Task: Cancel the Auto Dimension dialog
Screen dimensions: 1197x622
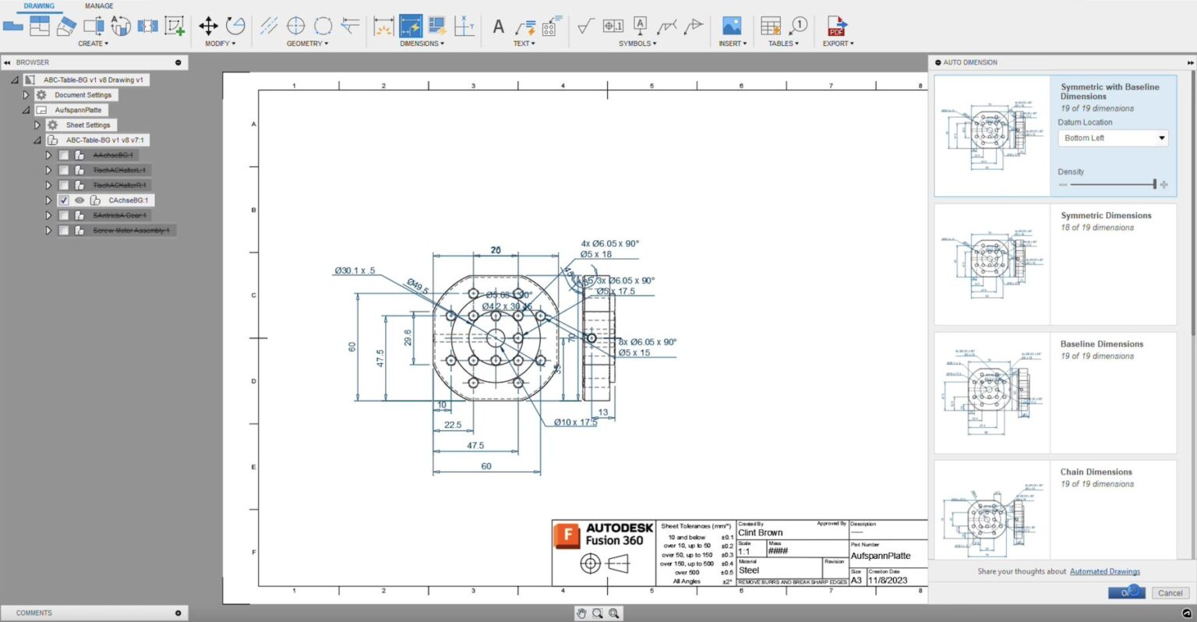Action: (x=1170, y=592)
